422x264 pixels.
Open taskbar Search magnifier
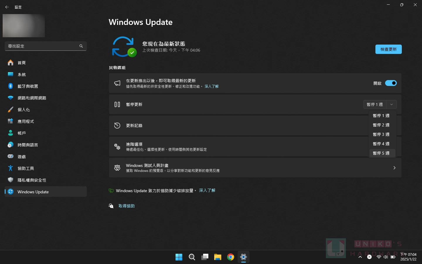tap(192, 257)
